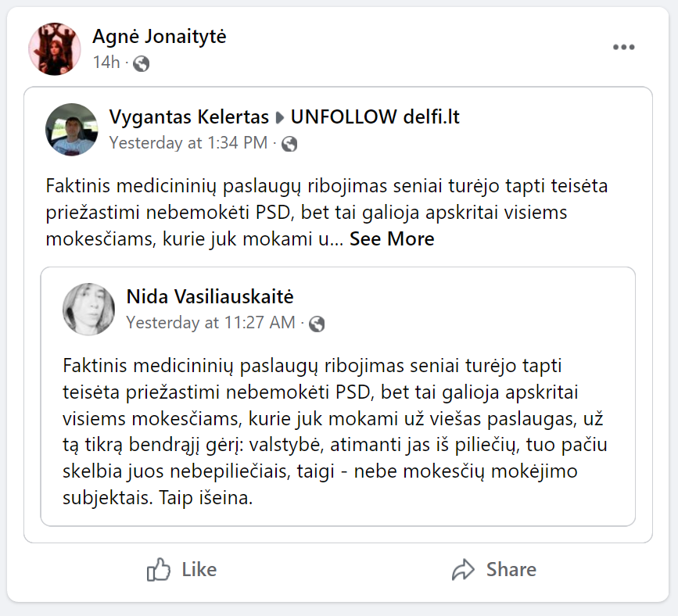Click the thumbs-up Like icon
The height and width of the screenshot is (616, 678).
coord(159,570)
